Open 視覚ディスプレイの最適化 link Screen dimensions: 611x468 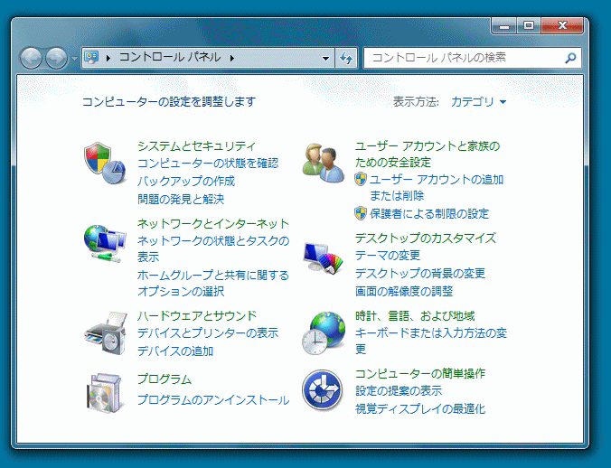pyautogui.click(x=420, y=408)
